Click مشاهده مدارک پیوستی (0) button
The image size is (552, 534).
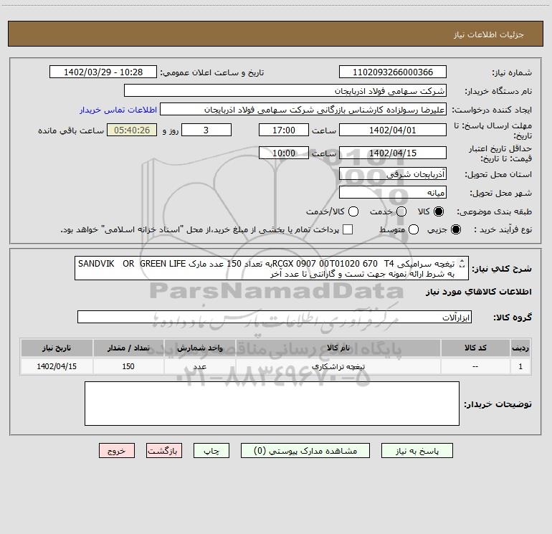[x=305, y=451]
